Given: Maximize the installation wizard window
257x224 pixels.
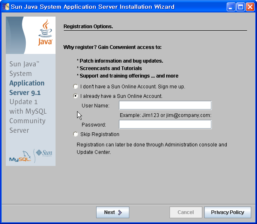Looking at the screenshot, I should (240, 7).
